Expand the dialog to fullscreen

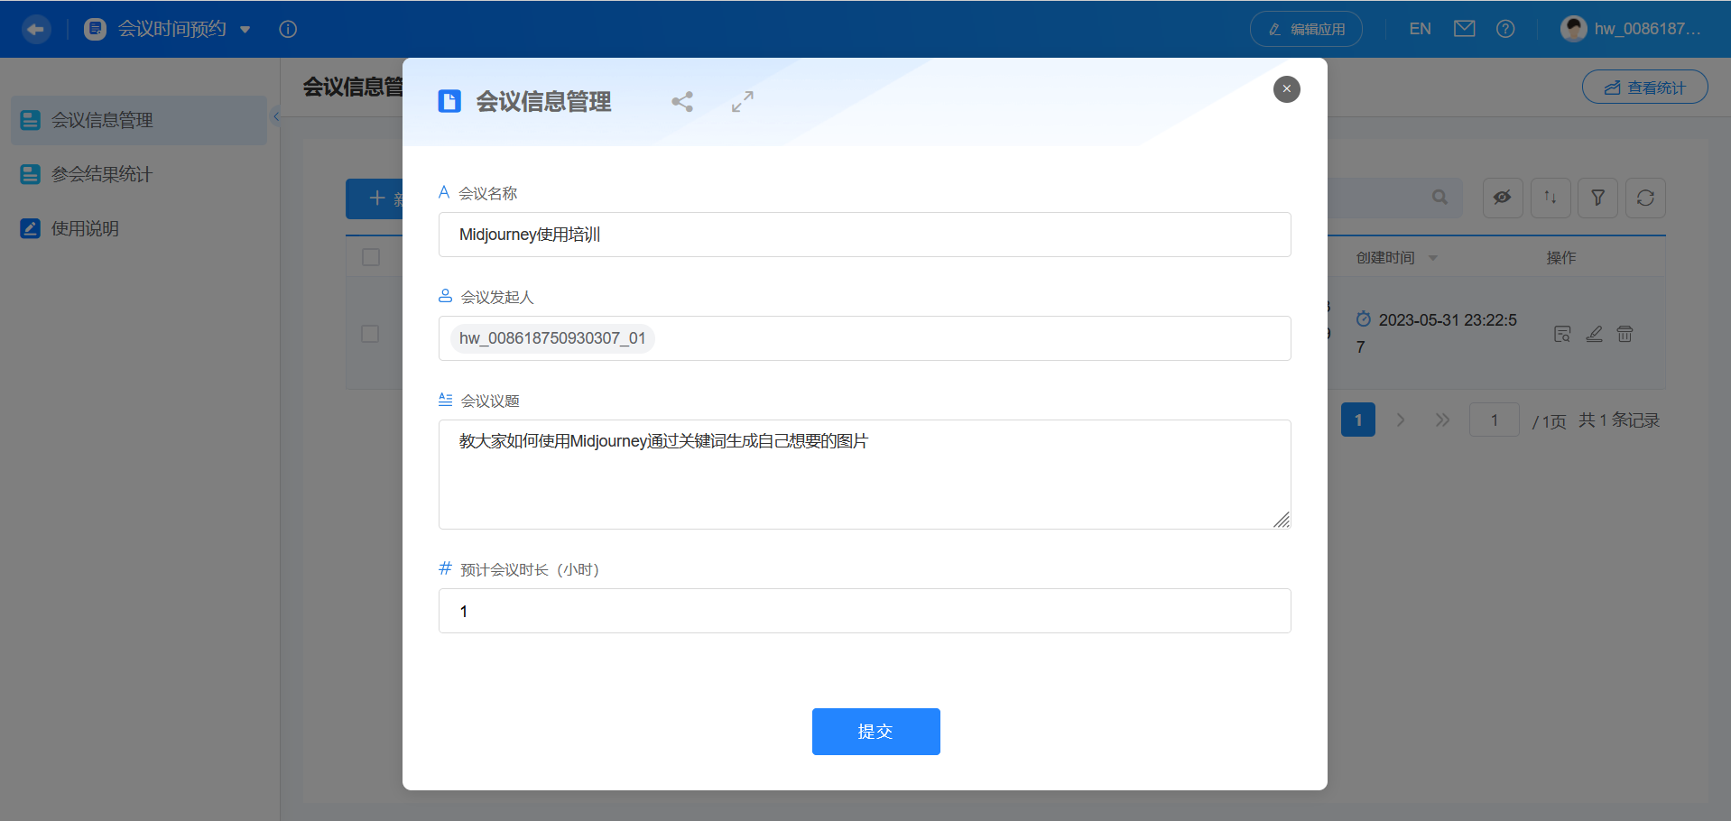point(741,101)
